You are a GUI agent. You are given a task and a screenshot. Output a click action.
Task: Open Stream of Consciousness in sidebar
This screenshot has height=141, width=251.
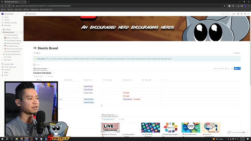(x=14, y=49)
